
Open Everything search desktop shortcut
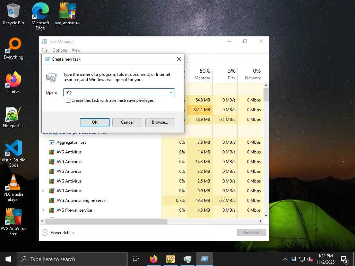click(14, 48)
